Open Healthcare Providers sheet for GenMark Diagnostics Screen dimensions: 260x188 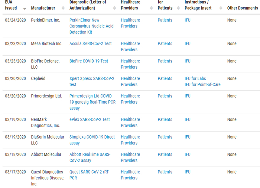click(x=130, y=122)
